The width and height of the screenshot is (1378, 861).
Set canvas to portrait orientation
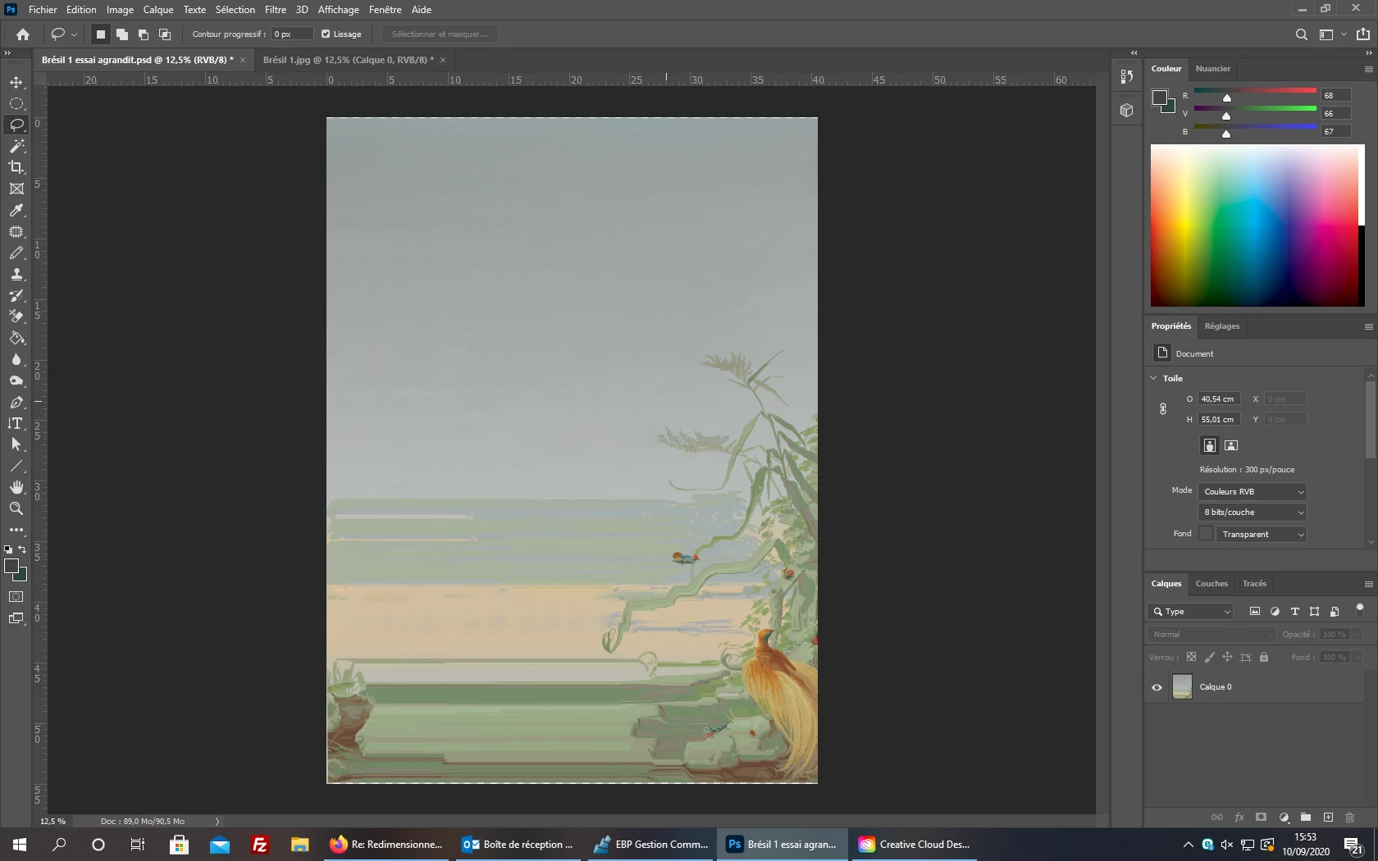[1210, 445]
